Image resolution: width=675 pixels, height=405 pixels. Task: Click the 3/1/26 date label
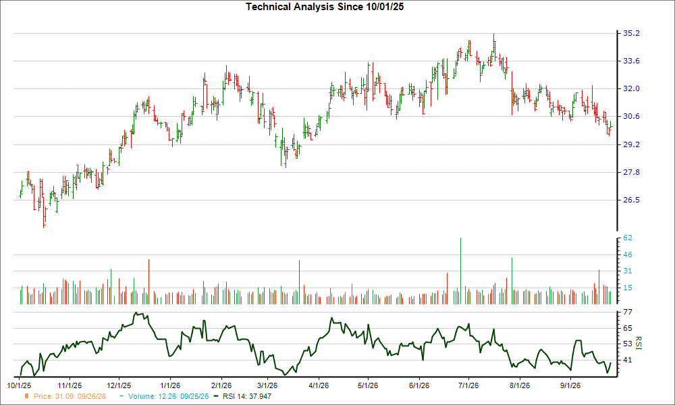[x=267, y=385]
